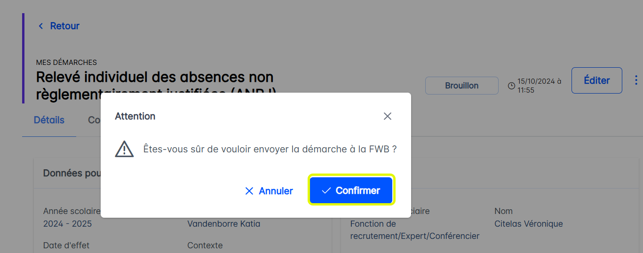643x253 pixels.
Task: Select the name Citelas Véronique
Action: 528,224
